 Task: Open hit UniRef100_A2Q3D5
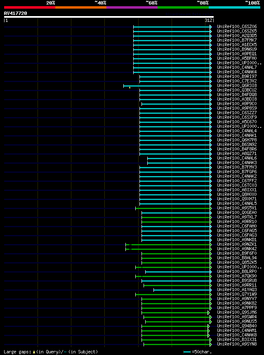[237, 36]
